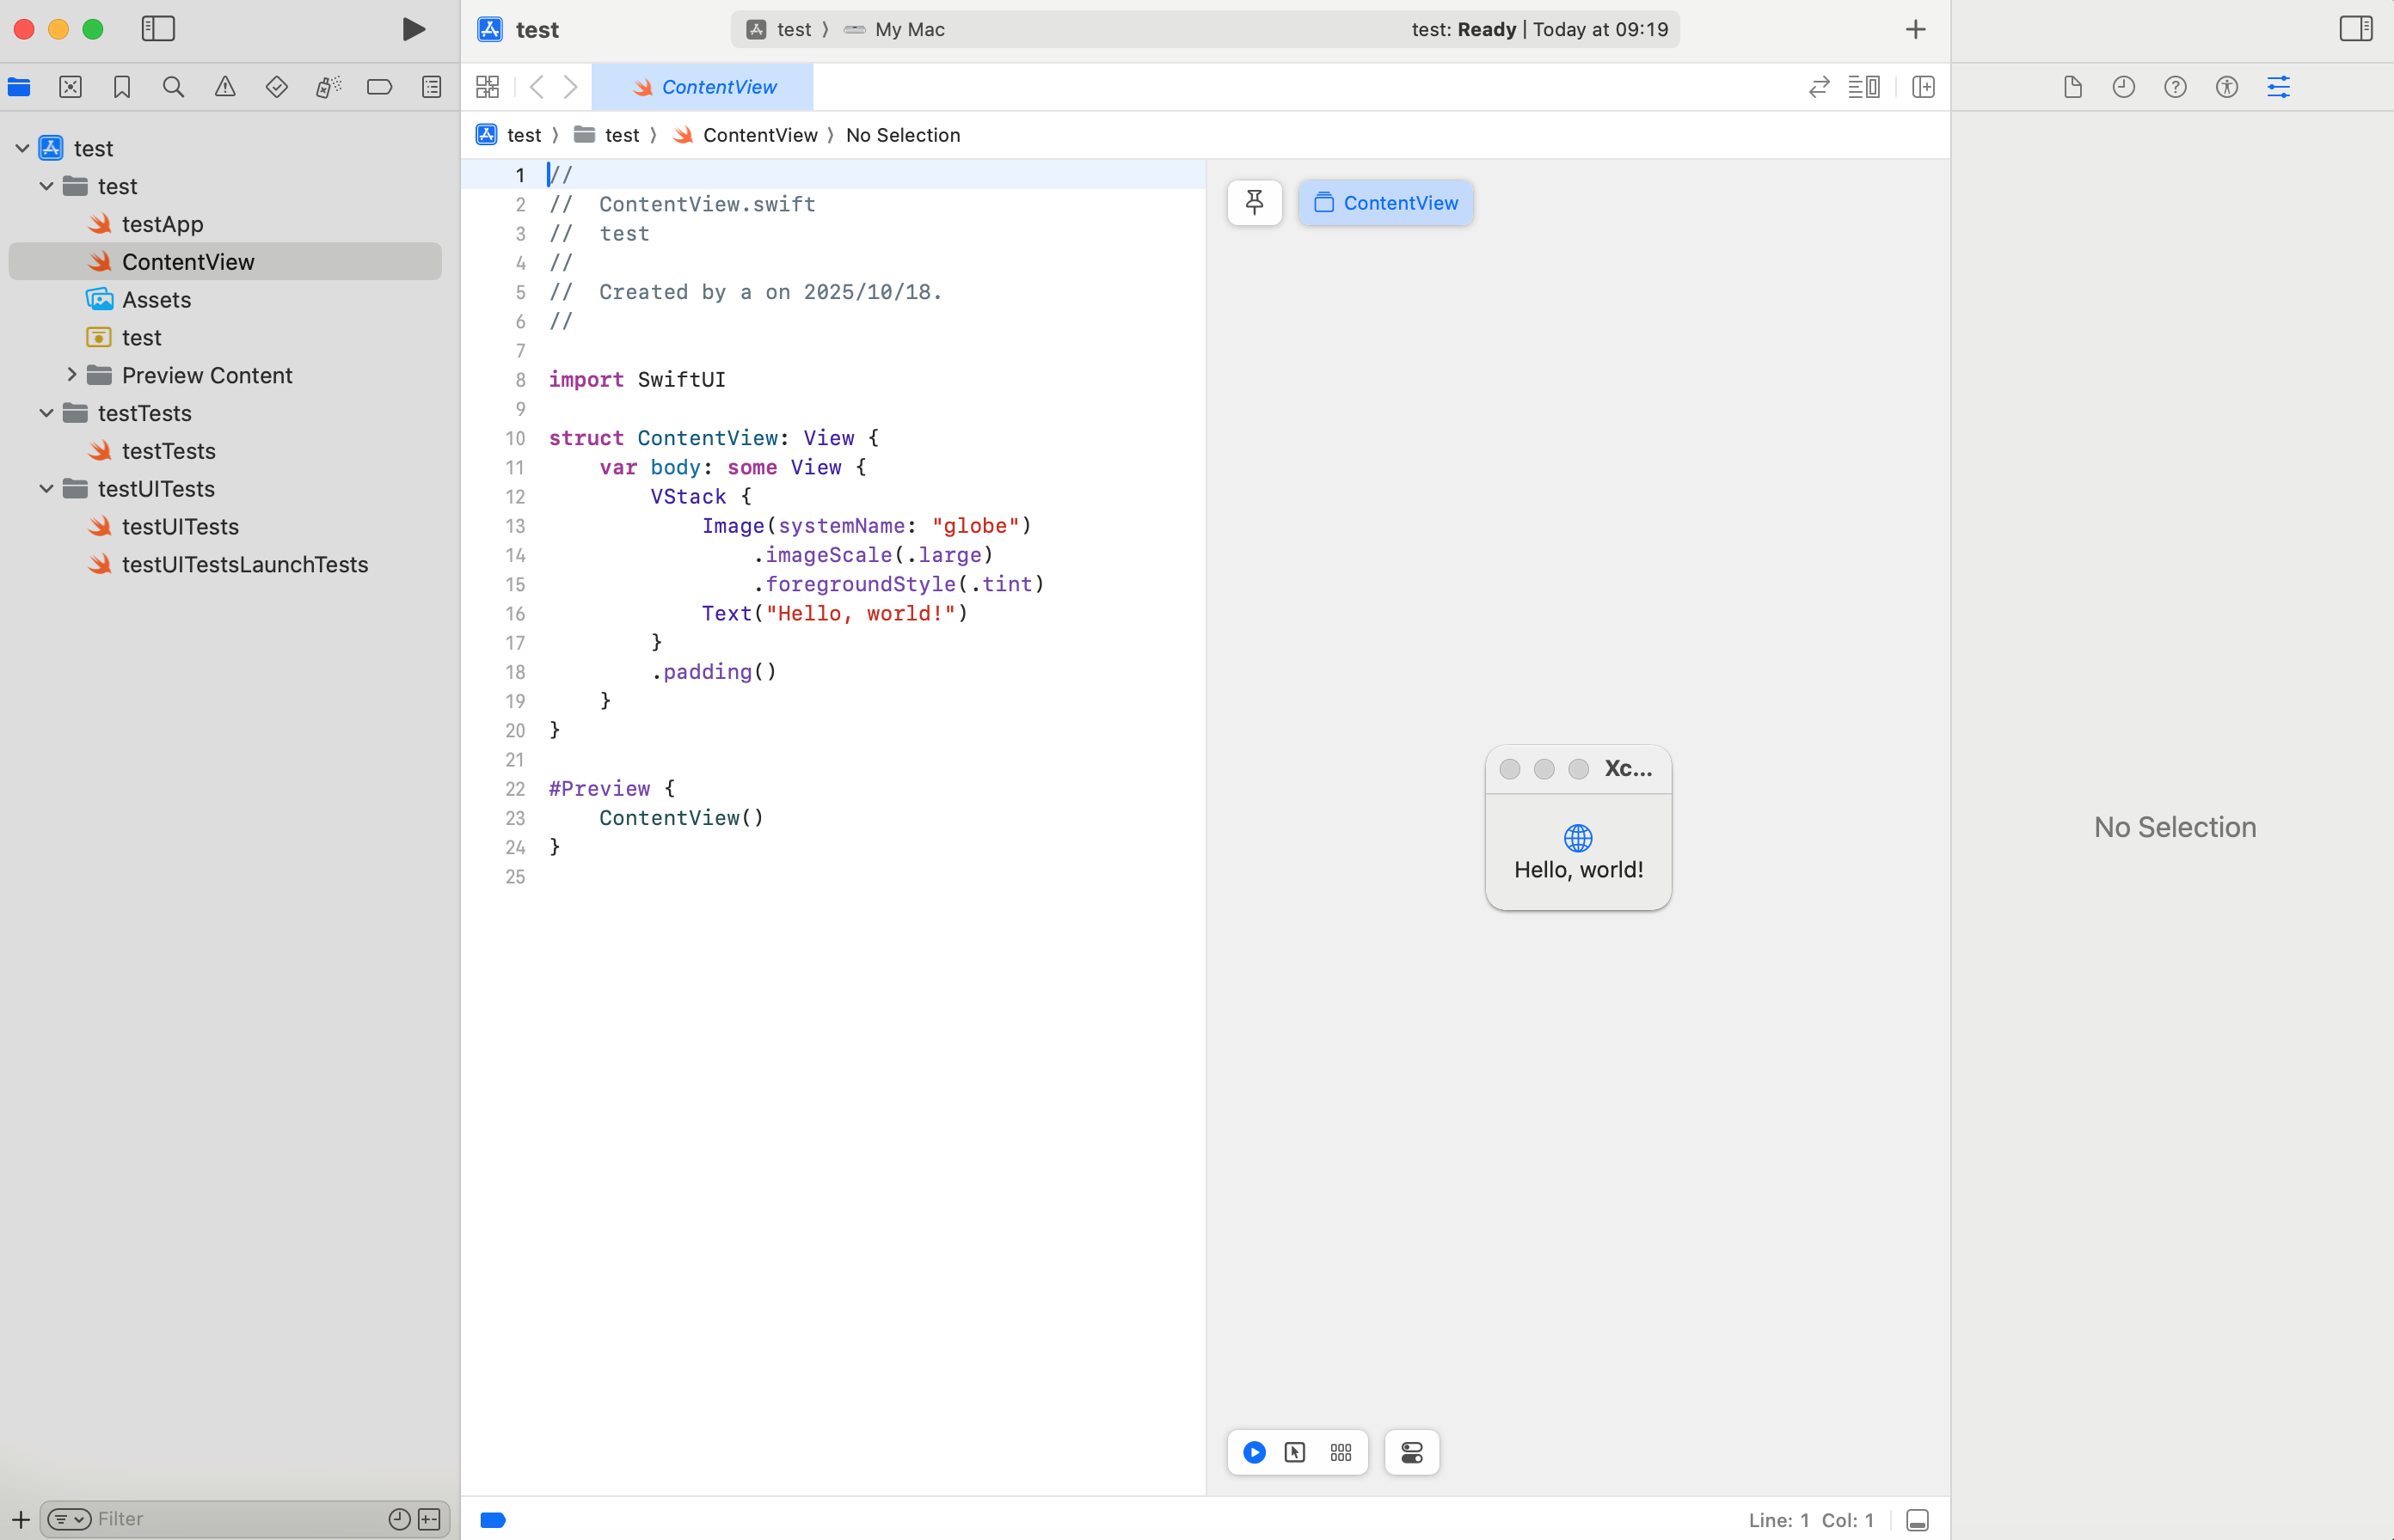This screenshot has height=1540, width=2394.
Task: Pin the ContentView preview
Action: tap(1254, 202)
